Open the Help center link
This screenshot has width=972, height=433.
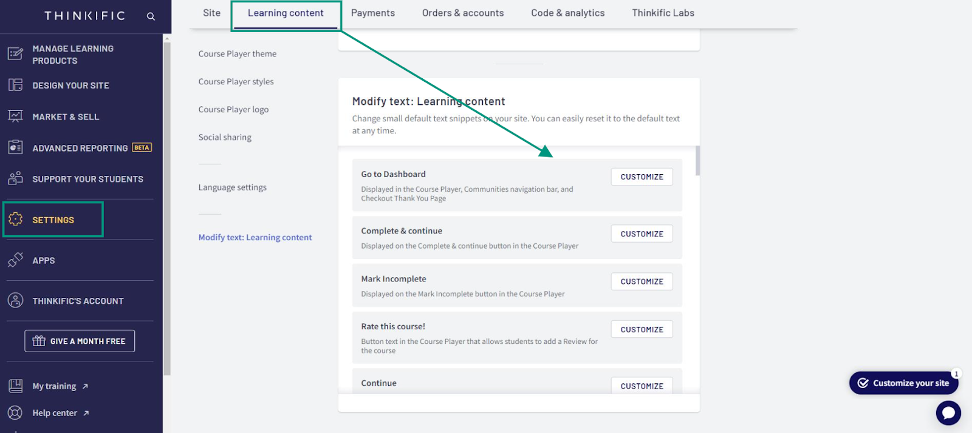click(55, 413)
